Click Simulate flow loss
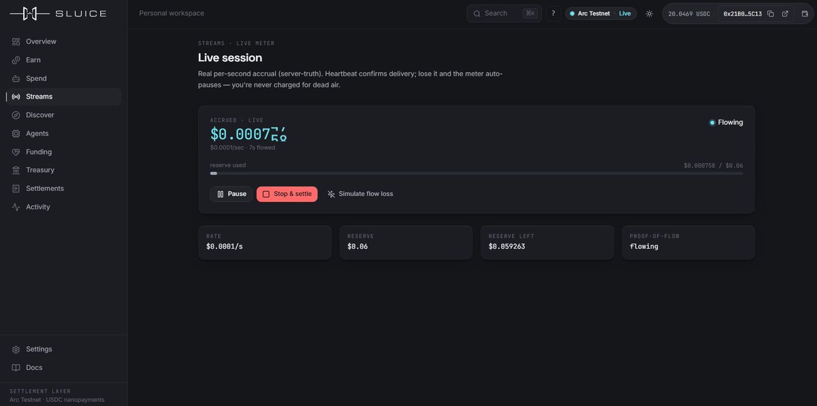 tap(360, 194)
